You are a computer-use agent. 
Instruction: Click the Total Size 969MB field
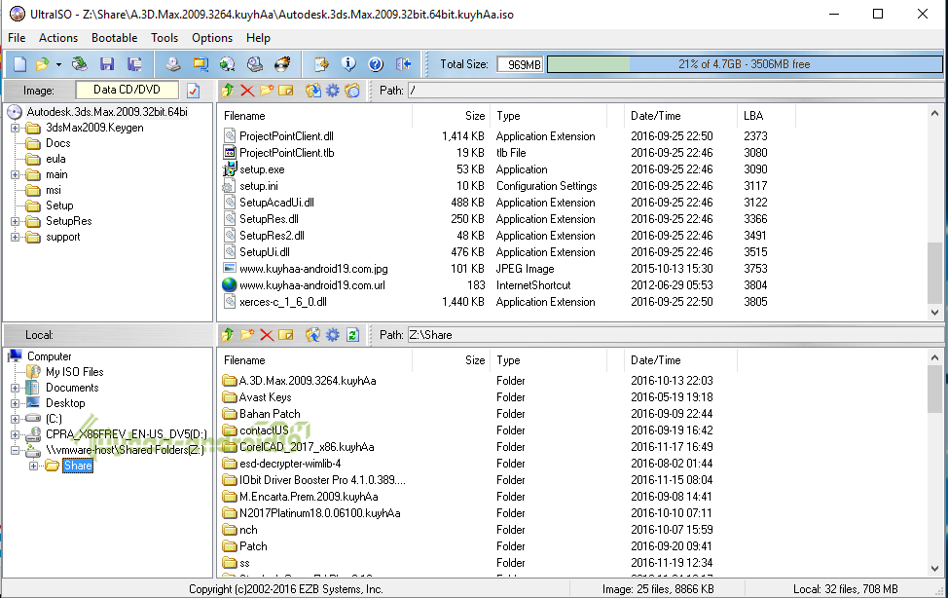coord(521,64)
